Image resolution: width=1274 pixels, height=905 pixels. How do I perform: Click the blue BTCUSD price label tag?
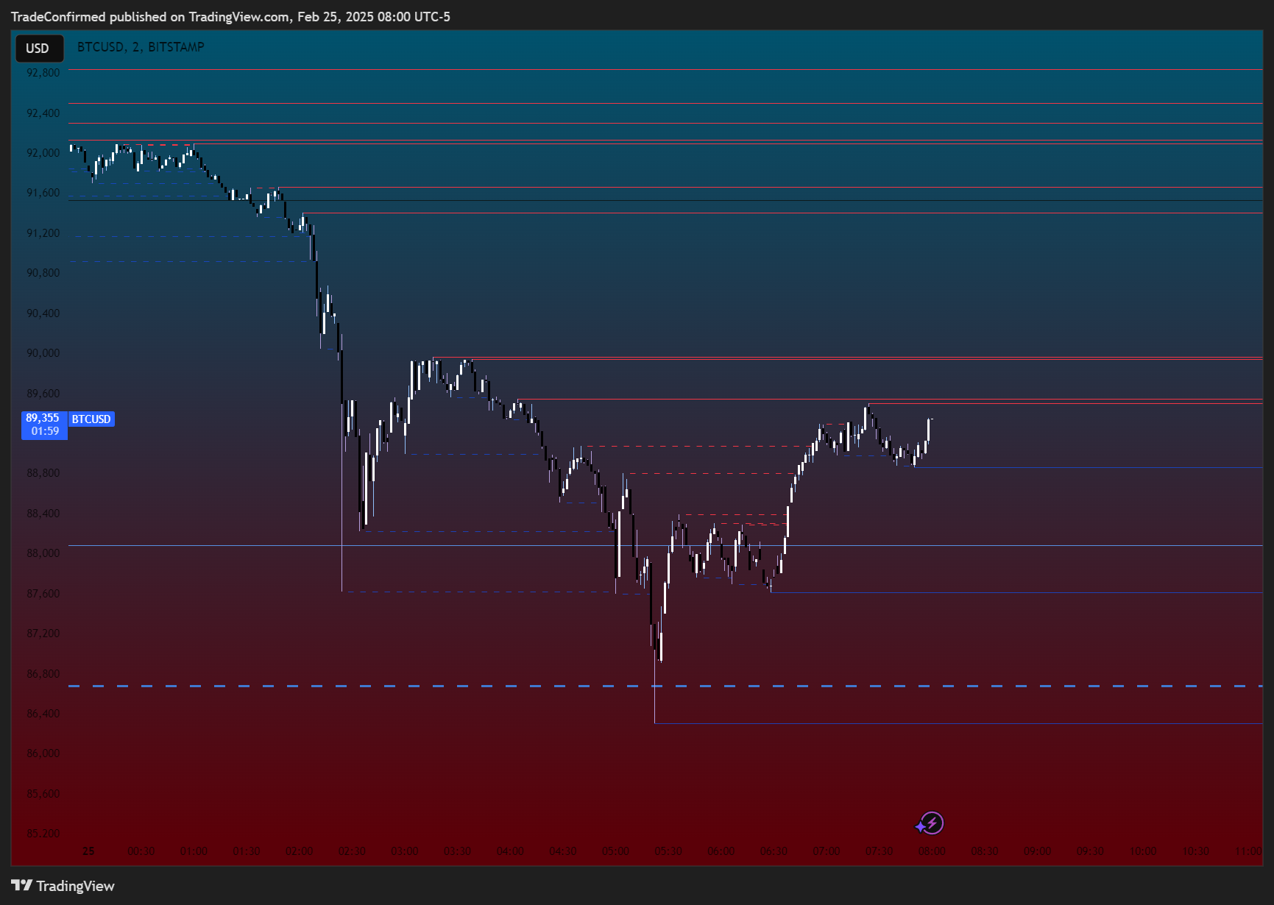[x=91, y=419]
